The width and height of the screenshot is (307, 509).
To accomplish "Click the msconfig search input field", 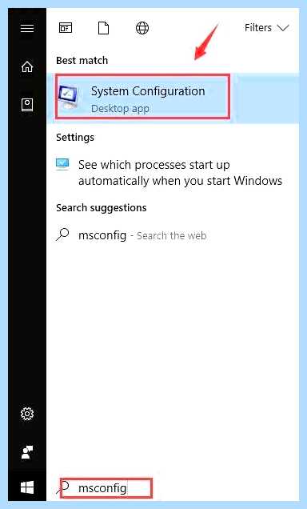I will [106, 488].
